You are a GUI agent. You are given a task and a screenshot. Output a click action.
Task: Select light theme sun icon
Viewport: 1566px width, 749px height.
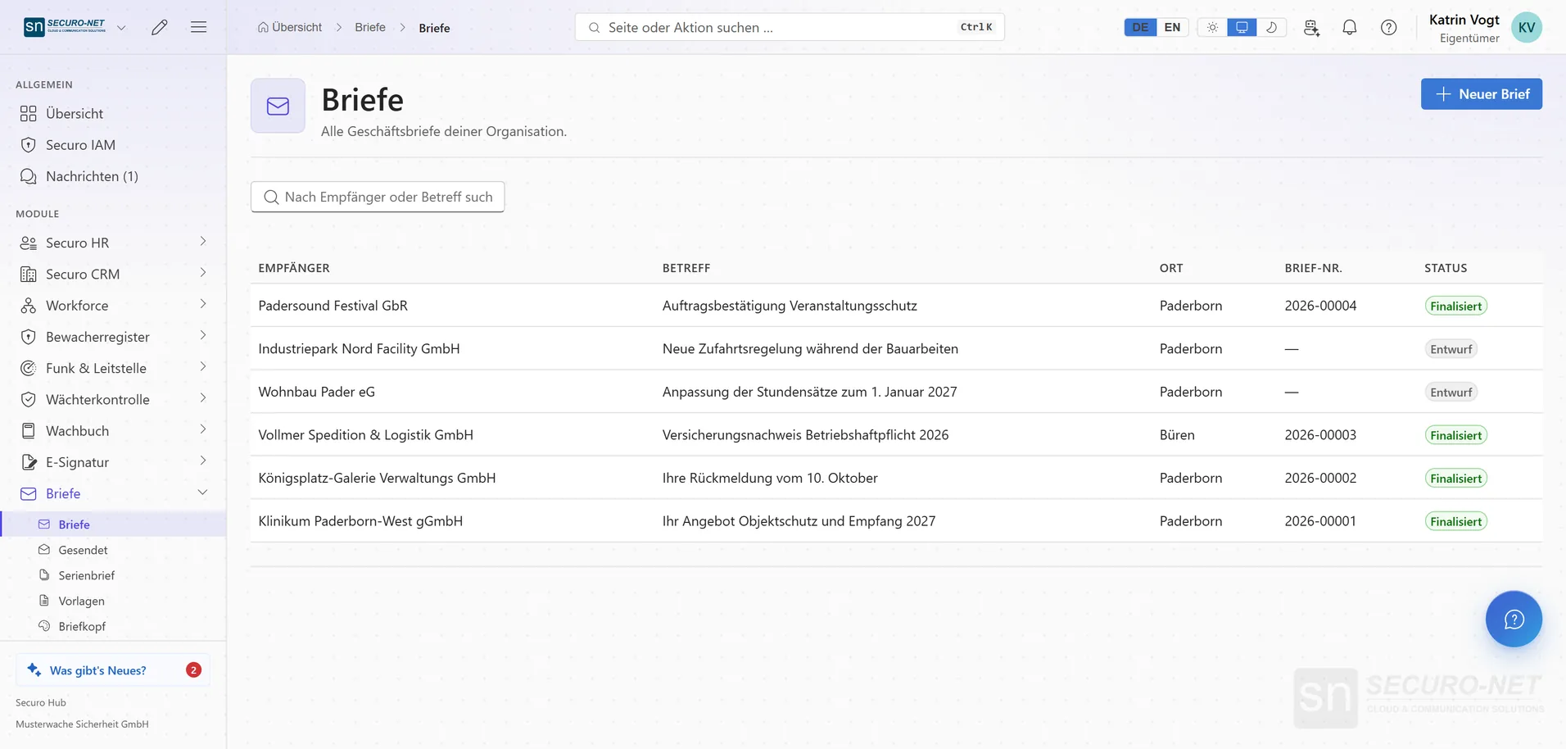[1212, 27]
